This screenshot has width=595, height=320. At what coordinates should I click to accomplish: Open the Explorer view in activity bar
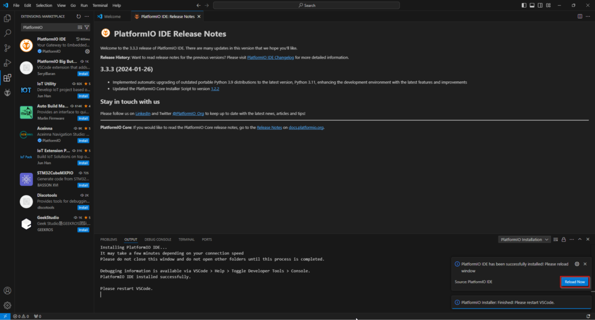tap(7, 18)
